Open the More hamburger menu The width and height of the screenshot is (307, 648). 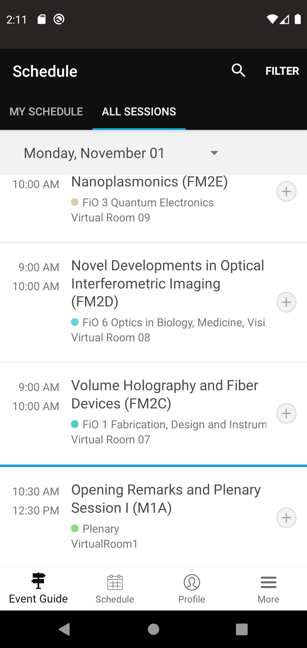pyautogui.click(x=268, y=582)
